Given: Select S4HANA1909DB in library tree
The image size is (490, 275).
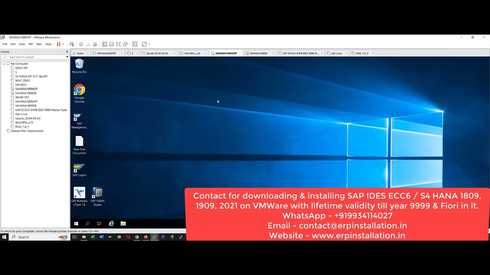Looking at the screenshot, I should tap(26, 93).
